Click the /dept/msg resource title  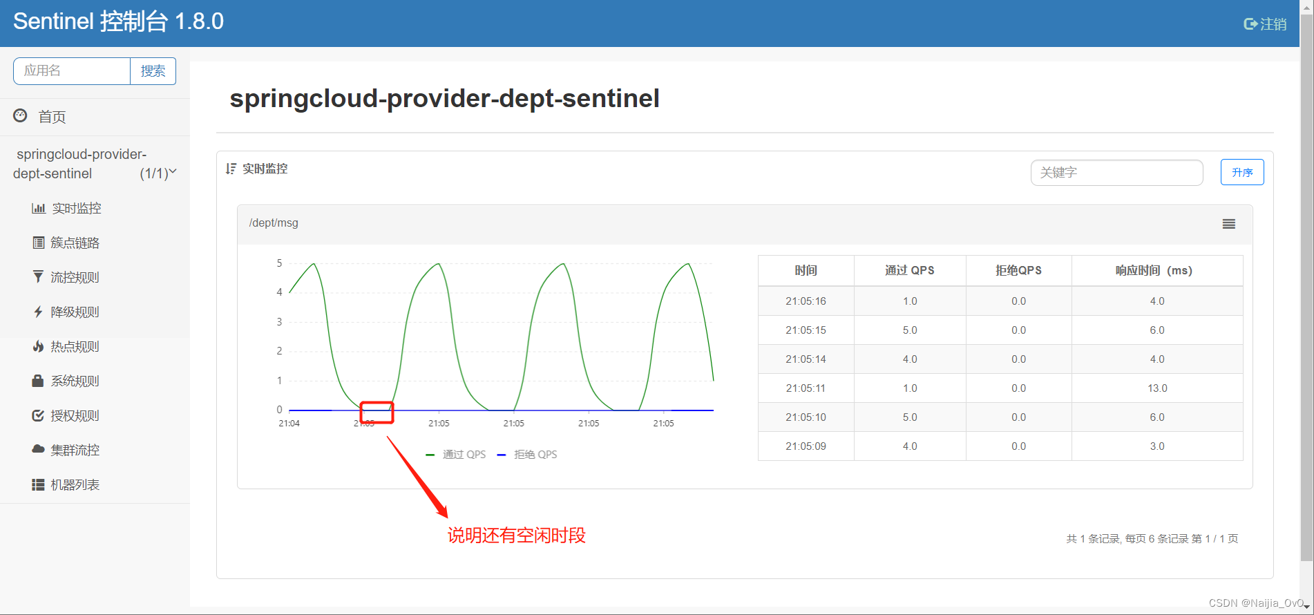[x=274, y=223]
